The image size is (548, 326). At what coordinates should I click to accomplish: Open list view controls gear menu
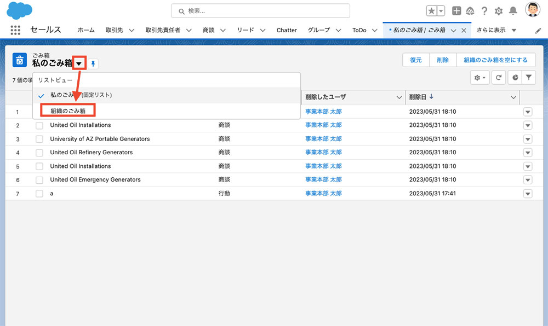point(480,78)
